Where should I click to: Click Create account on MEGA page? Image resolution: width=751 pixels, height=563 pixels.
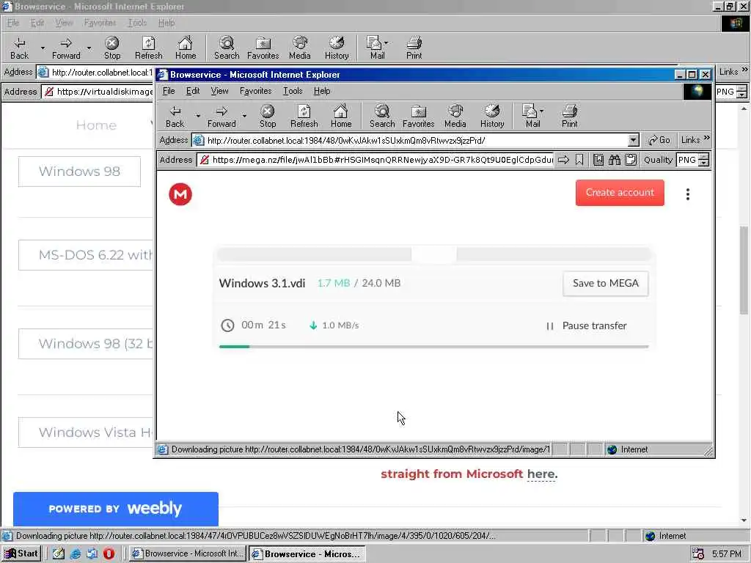coord(620,193)
